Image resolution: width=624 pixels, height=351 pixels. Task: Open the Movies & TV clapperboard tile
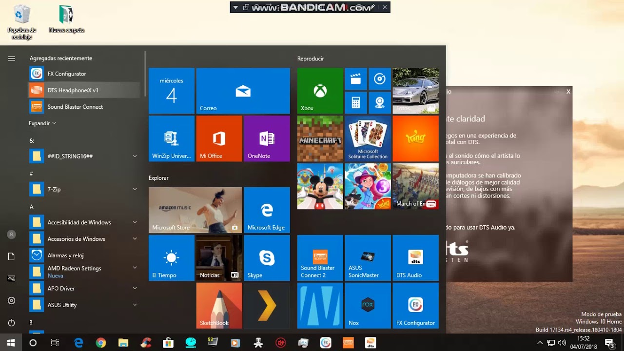[x=356, y=79]
